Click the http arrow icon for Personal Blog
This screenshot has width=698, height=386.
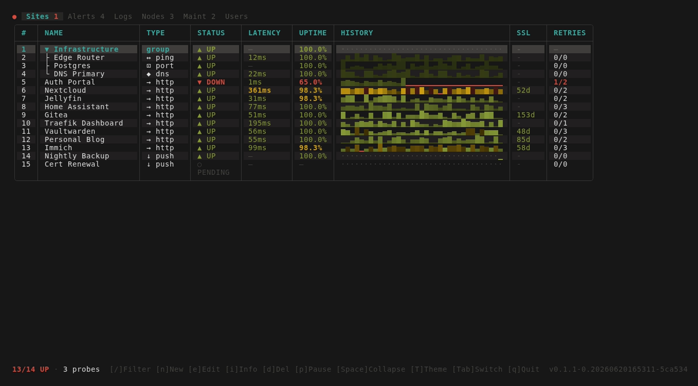tap(149, 140)
